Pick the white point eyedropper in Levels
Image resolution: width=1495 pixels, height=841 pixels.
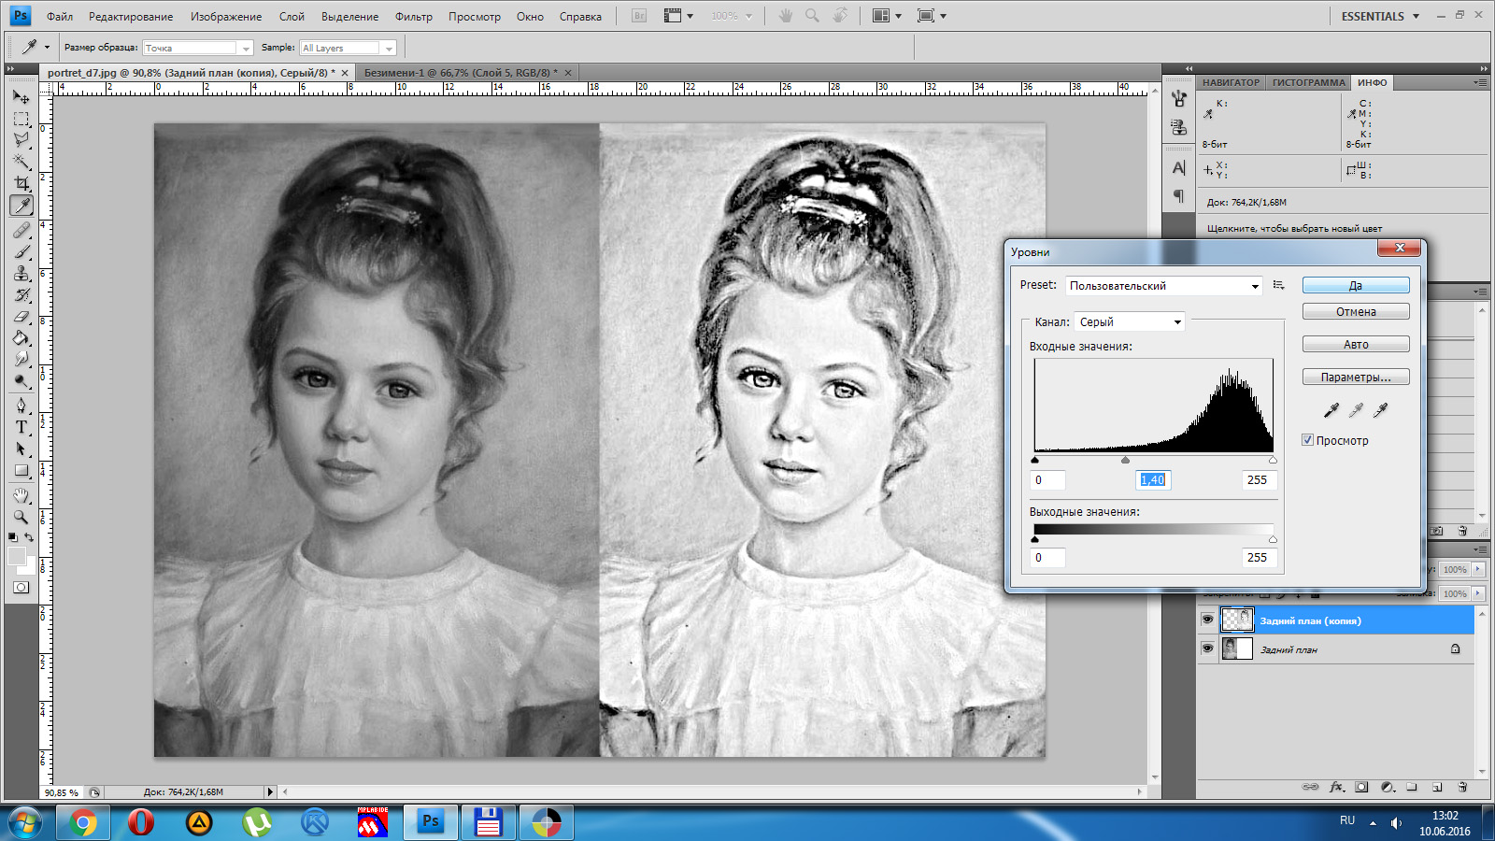1380,409
